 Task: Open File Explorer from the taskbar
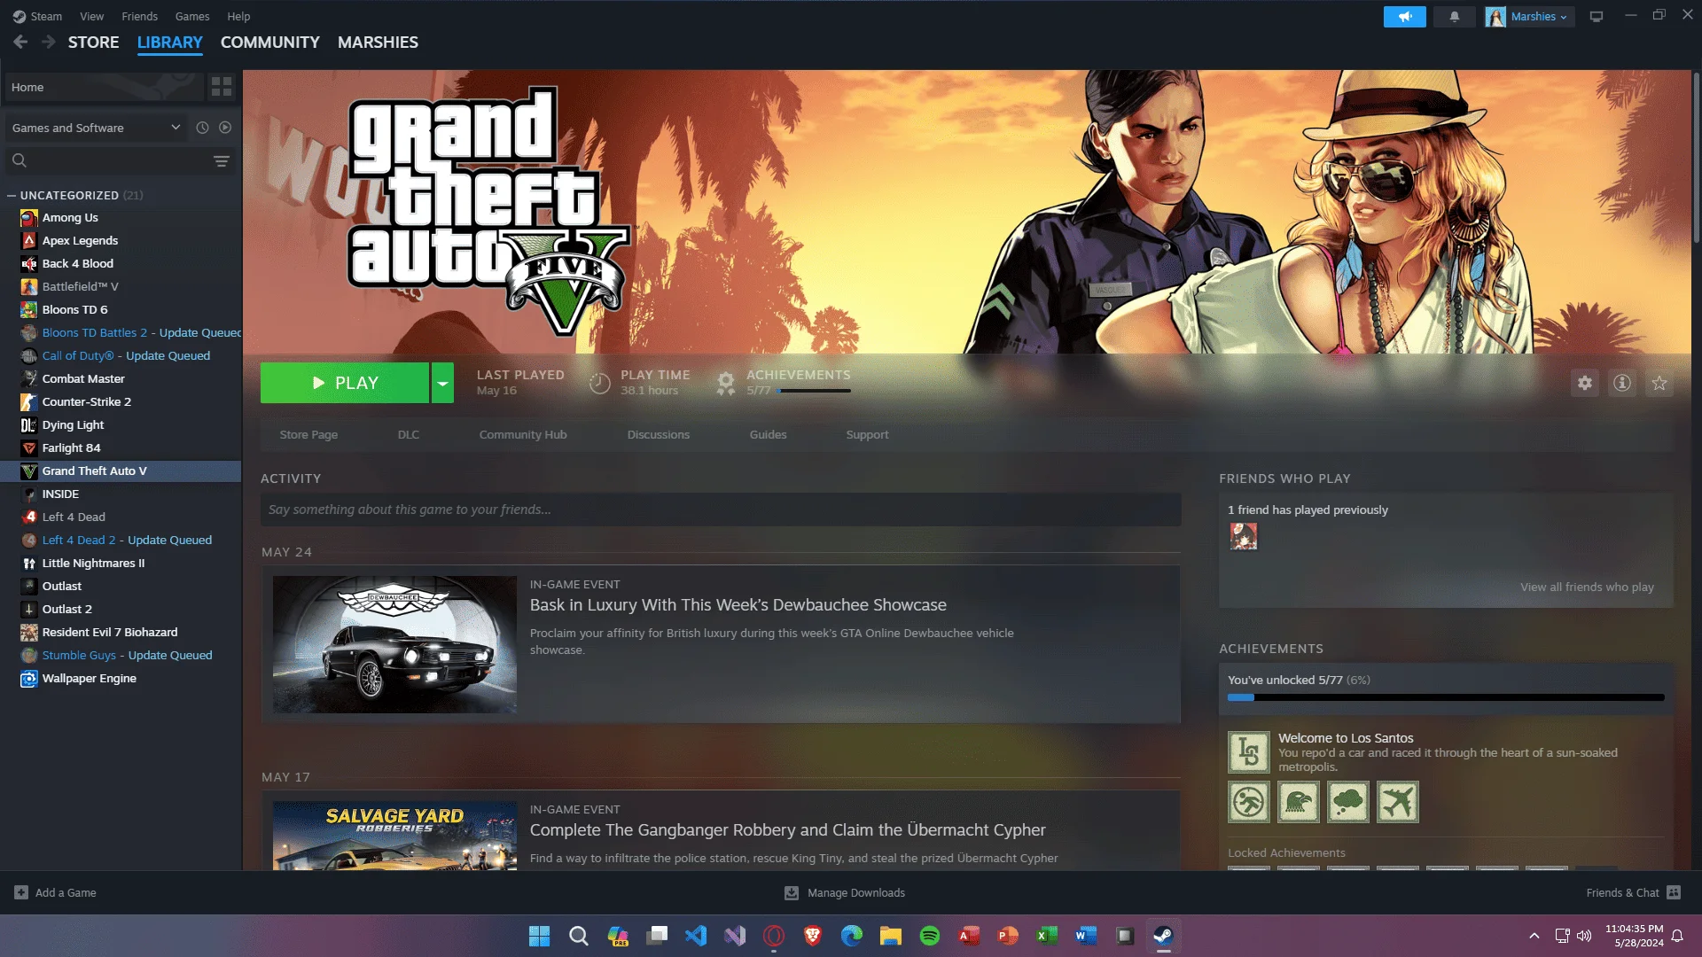891,936
